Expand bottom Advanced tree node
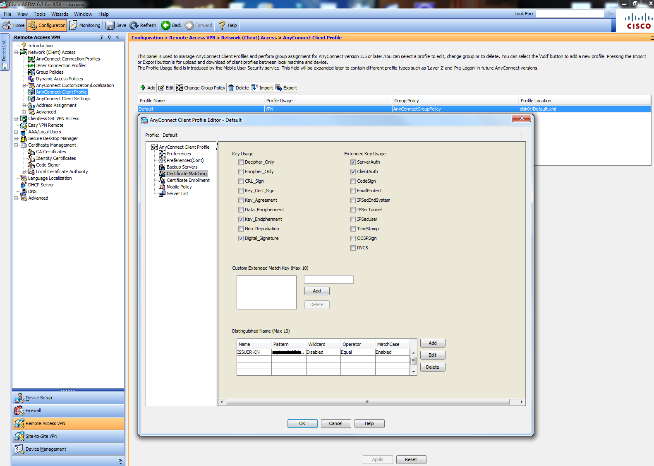The image size is (654, 466). (x=16, y=198)
